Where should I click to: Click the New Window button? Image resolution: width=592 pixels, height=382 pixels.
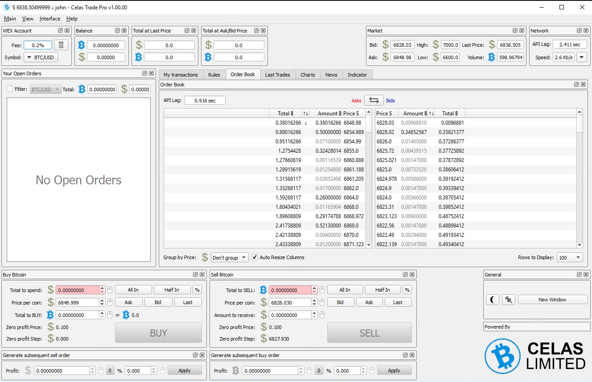click(x=552, y=300)
